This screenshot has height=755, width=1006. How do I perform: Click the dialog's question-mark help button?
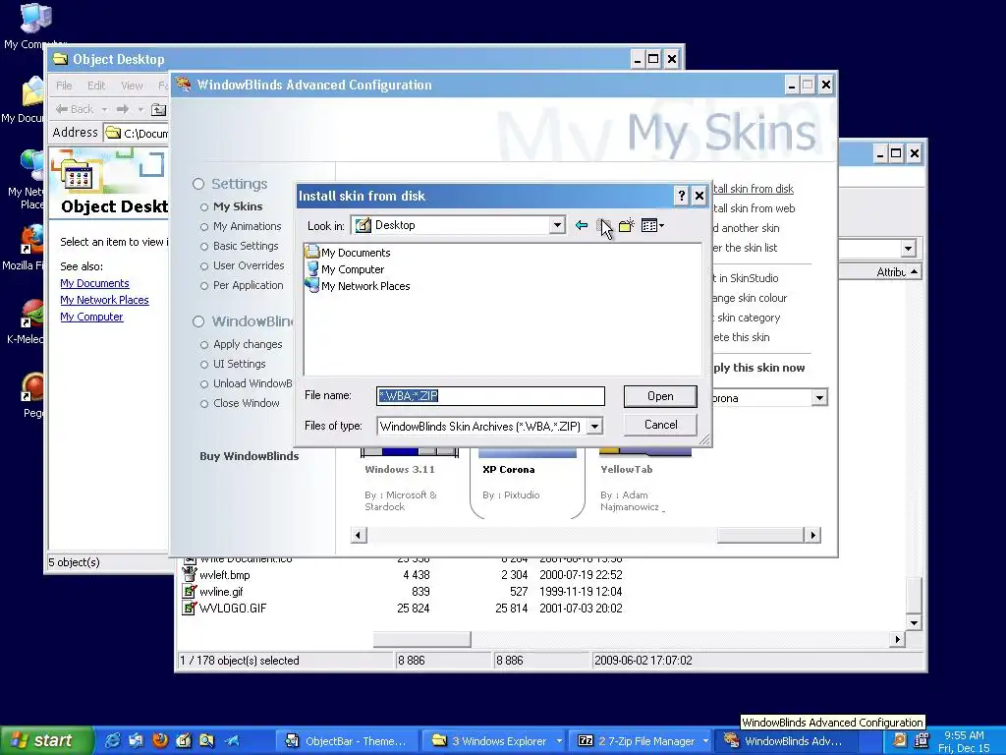(x=682, y=196)
